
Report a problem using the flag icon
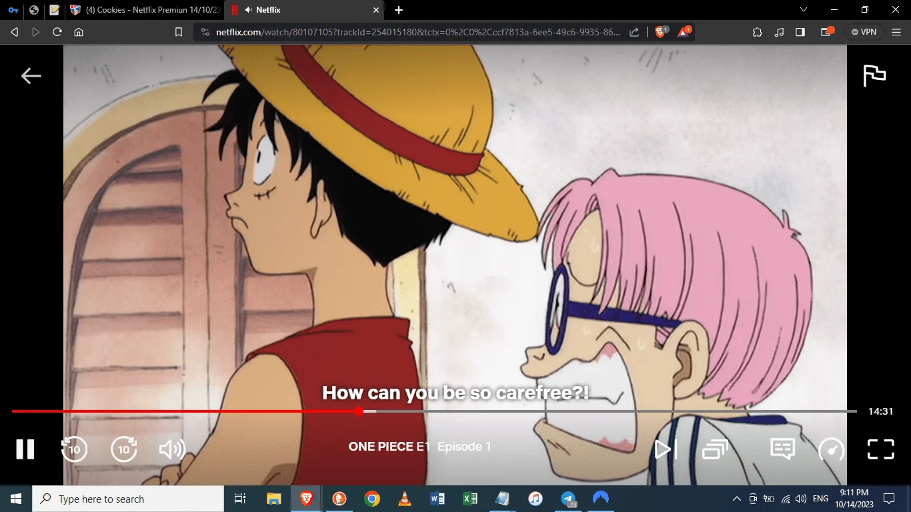pyautogui.click(x=874, y=75)
